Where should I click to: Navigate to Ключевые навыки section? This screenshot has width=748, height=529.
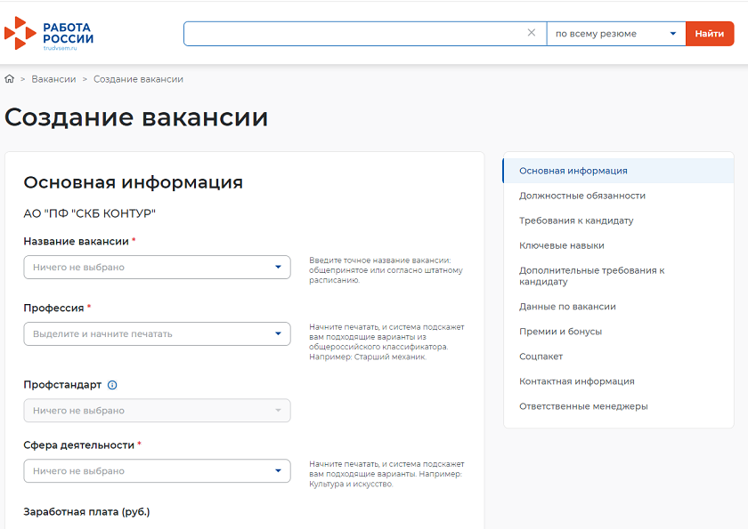point(561,245)
